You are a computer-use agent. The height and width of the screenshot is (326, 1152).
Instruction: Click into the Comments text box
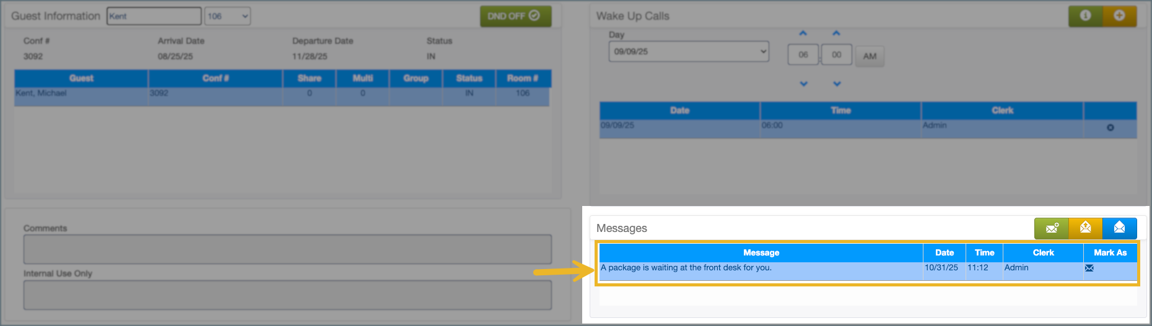point(287,249)
